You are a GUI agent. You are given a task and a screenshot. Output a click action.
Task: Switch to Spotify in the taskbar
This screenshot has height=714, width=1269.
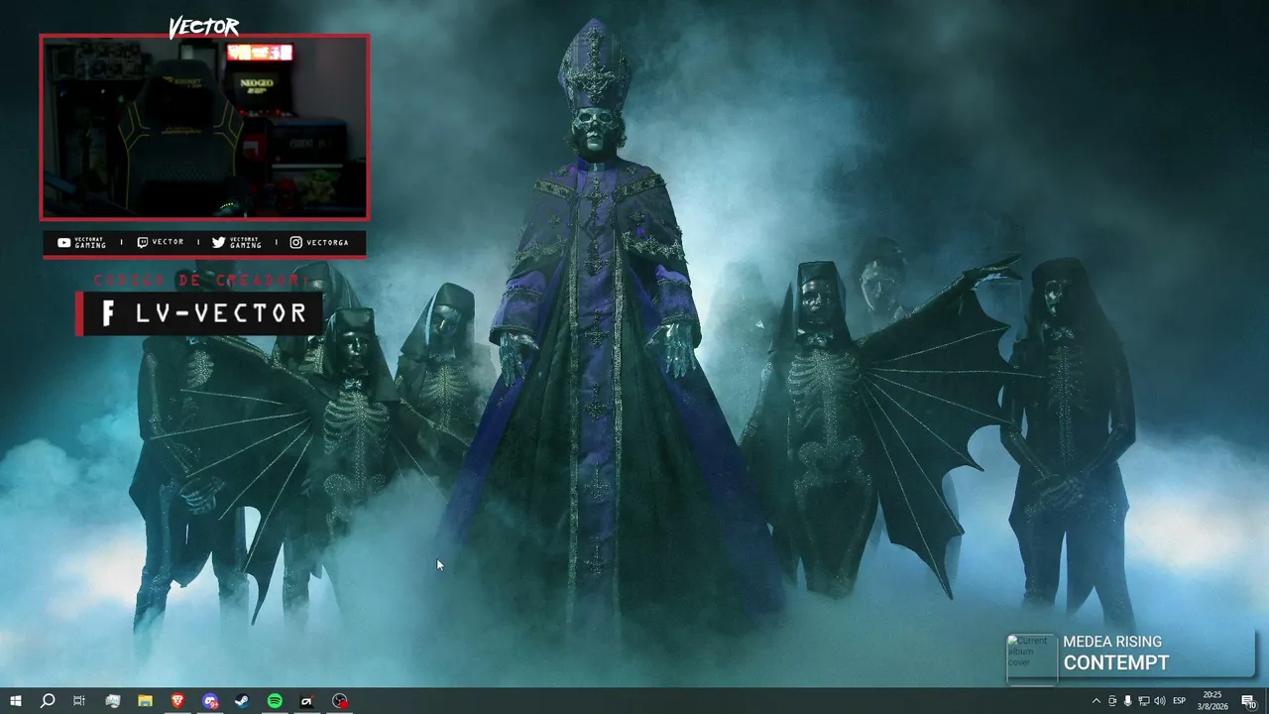tap(275, 701)
